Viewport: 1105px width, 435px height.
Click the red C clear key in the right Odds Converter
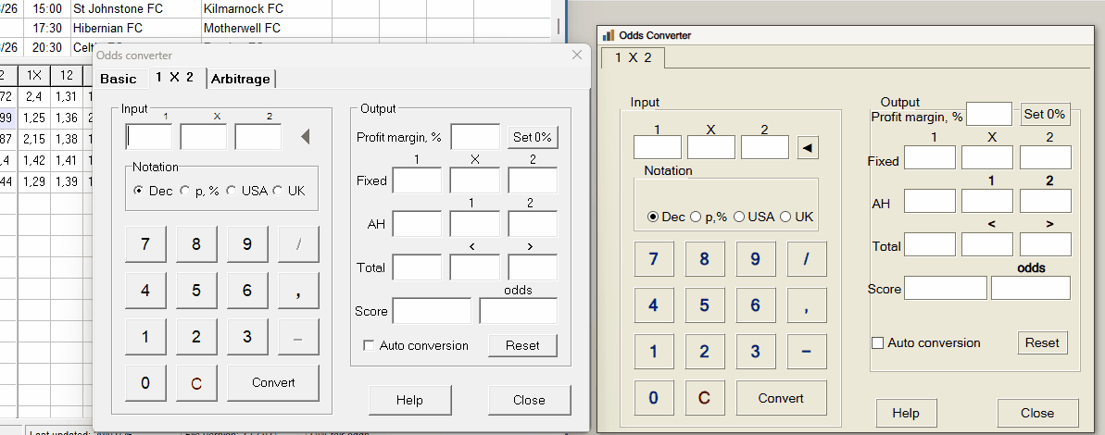pos(704,398)
